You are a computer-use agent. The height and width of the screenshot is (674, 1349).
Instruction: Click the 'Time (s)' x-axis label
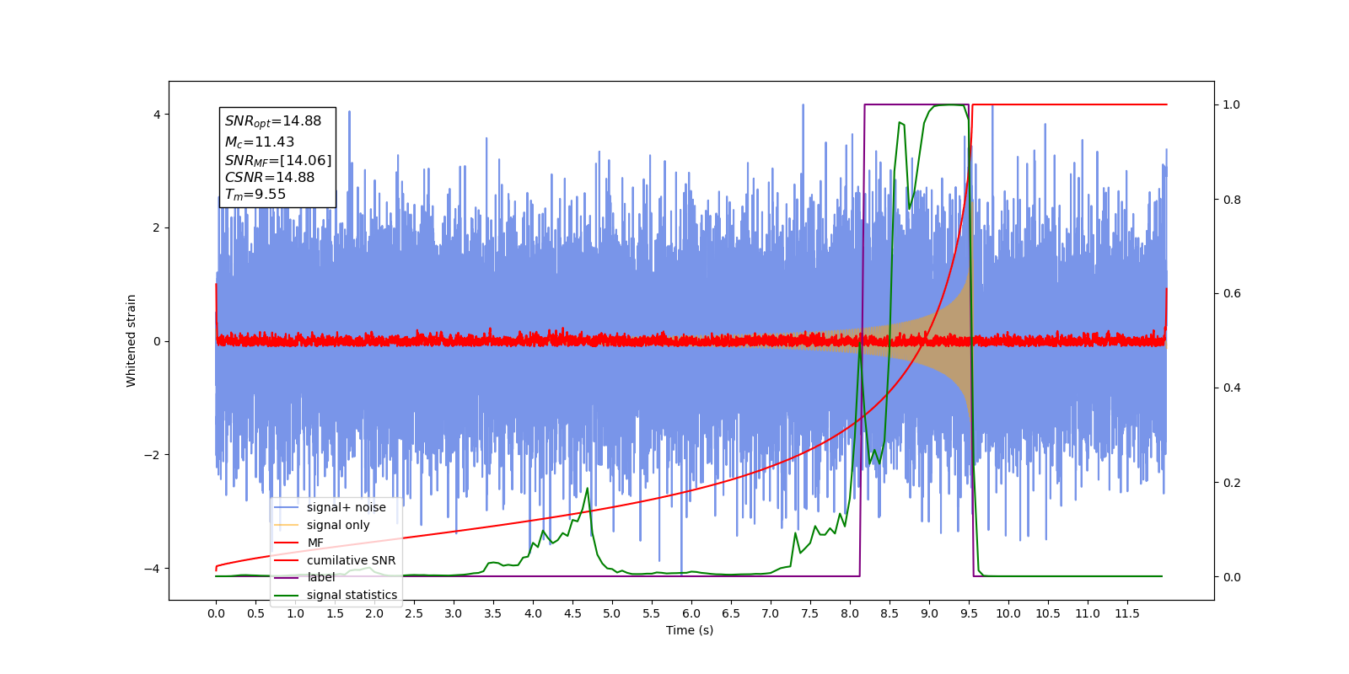(x=690, y=630)
